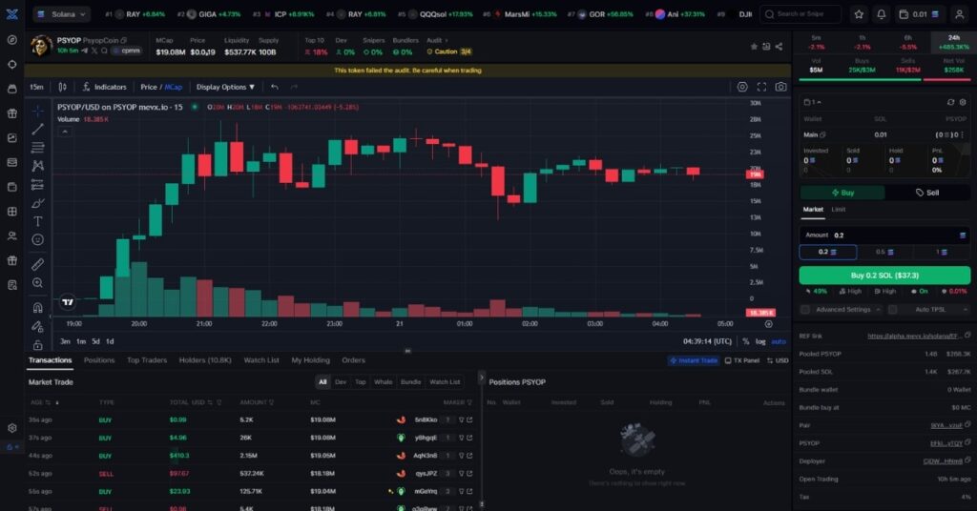The width and height of the screenshot is (977, 511).
Task: Activate the chart zoom-in tool
Action: point(38,282)
